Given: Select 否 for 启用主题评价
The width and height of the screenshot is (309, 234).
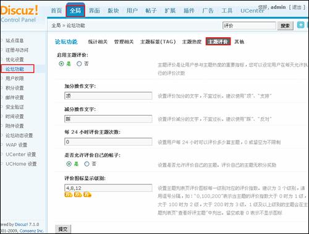Looking at the screenshot, I should coord(79,64).
